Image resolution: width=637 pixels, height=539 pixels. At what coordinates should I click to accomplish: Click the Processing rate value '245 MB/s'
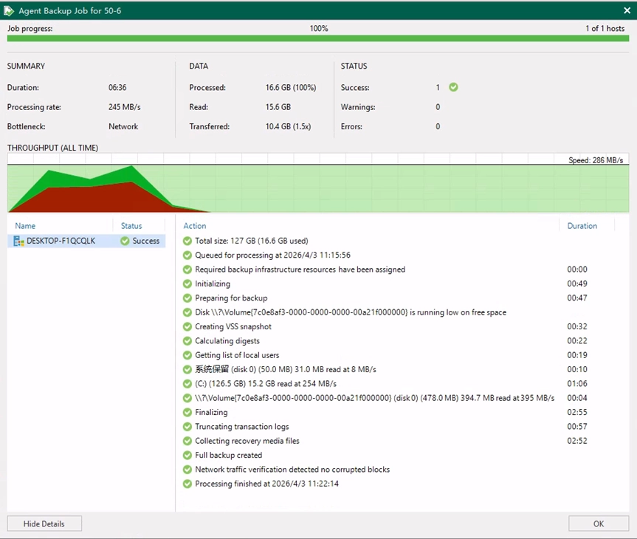pyautogui.click(x=124, y=107)
